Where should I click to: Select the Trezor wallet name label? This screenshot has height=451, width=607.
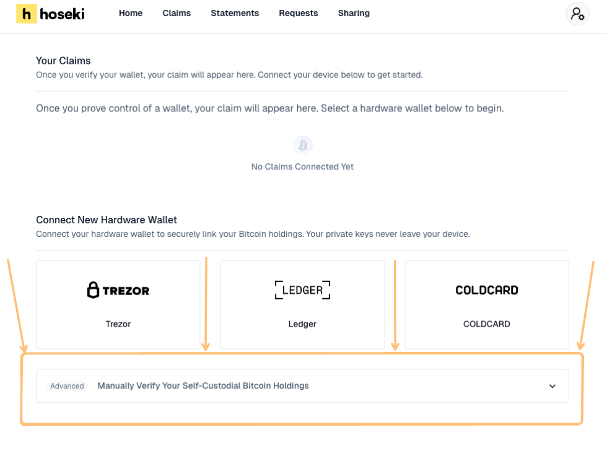(118, 324)
